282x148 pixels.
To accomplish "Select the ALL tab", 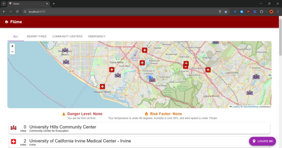I will click(15, 36).
